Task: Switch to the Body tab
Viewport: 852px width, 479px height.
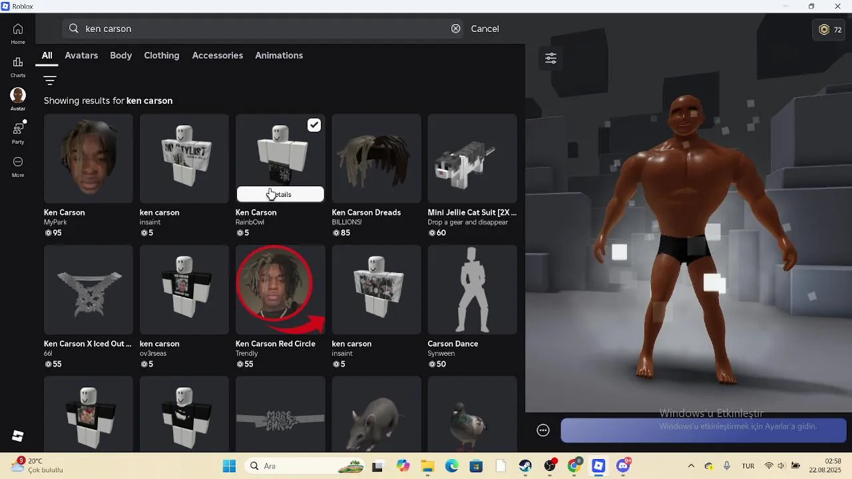Action: click(120, 55)
